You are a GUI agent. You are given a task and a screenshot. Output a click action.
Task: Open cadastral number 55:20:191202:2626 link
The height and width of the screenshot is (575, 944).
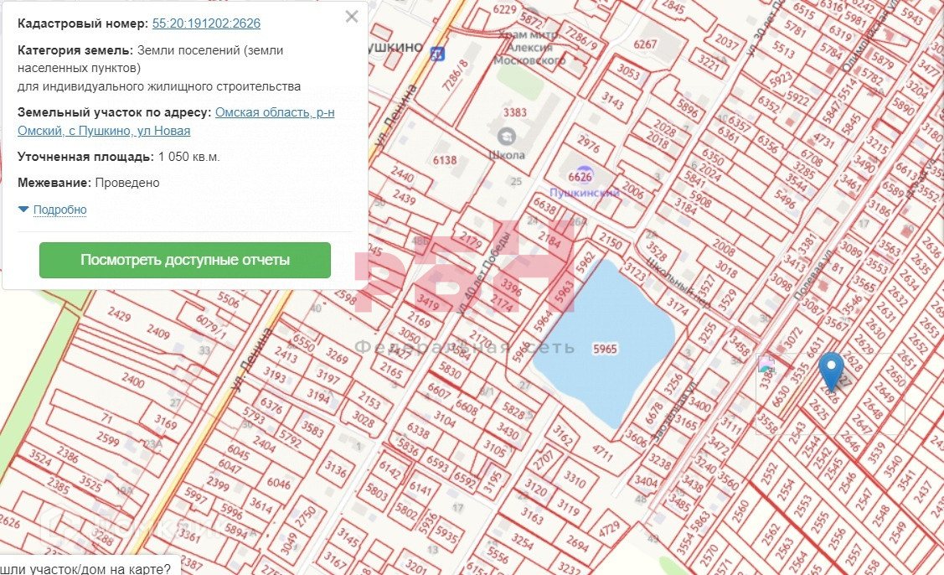207,23
